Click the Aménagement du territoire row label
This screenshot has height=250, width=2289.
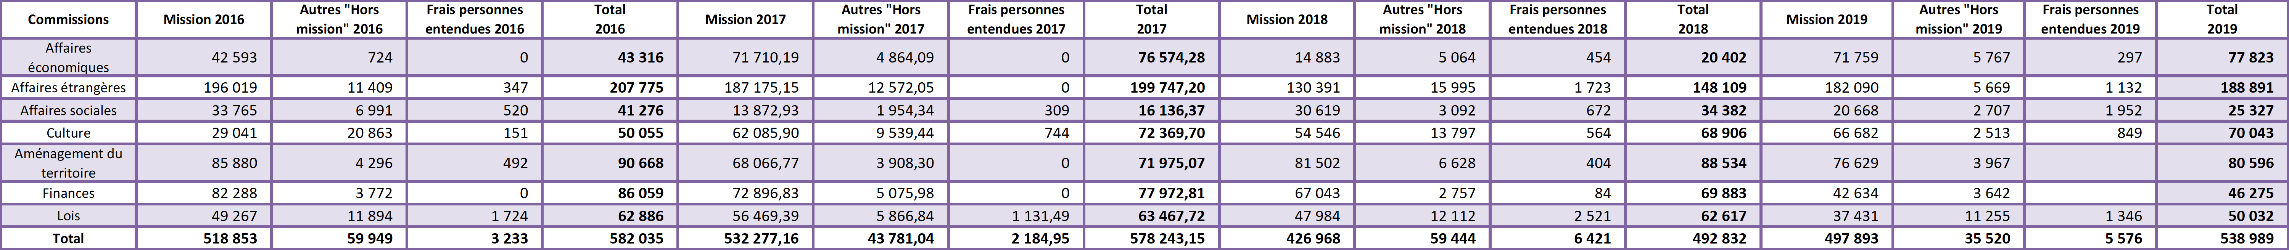tap(68, 163)
